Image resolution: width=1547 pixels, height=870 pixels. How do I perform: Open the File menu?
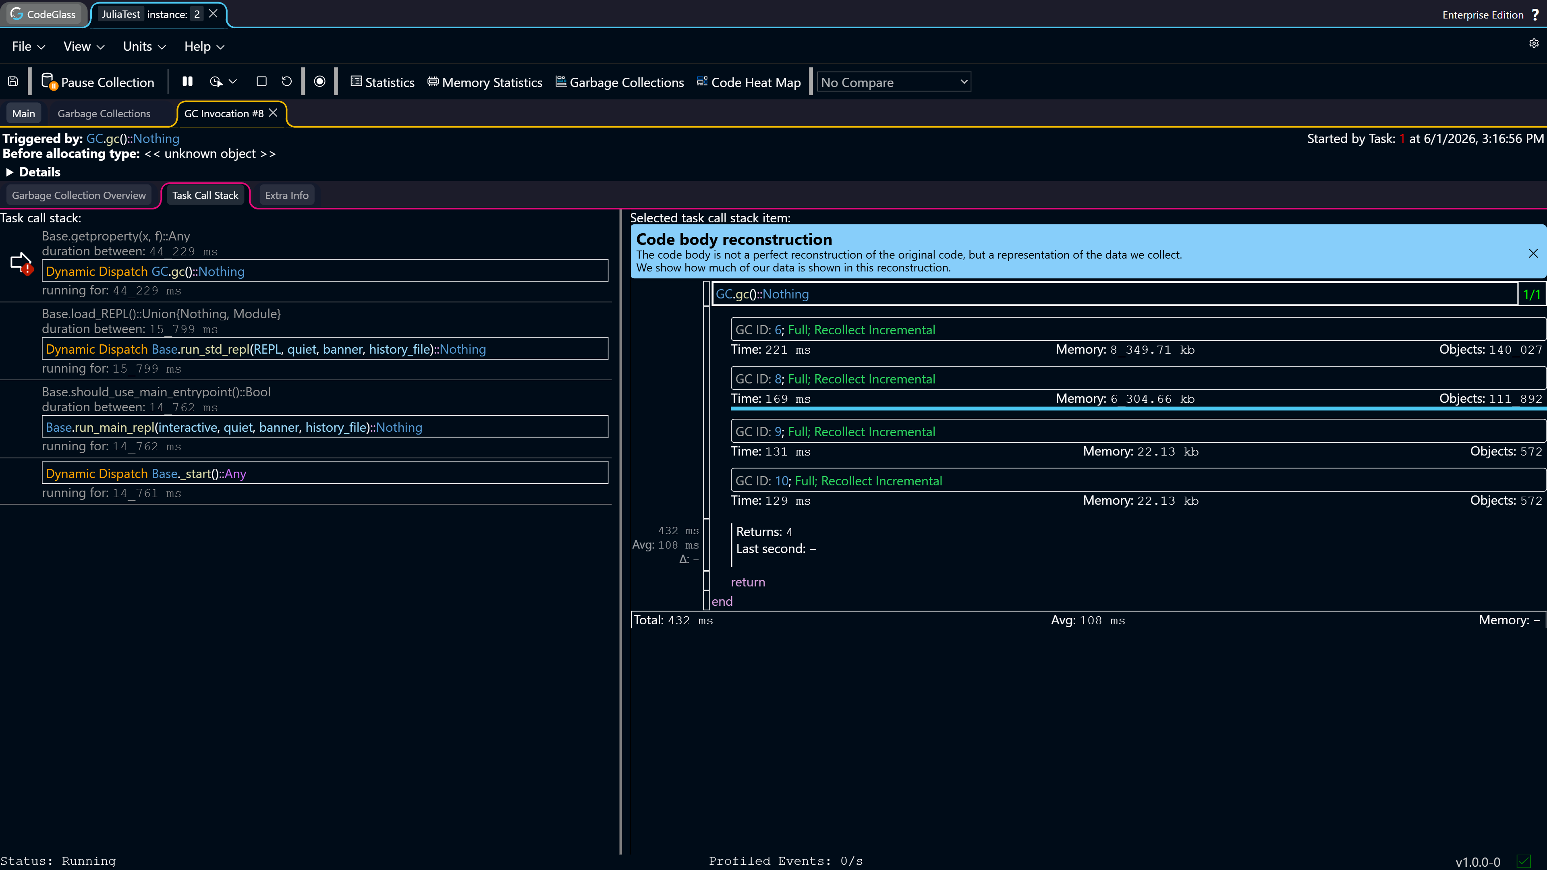(28, 46)
